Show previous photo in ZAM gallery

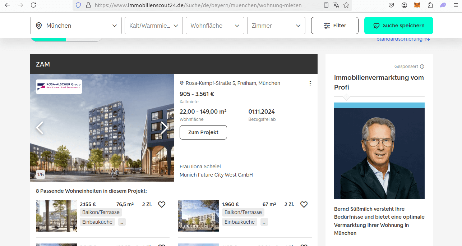40,128
